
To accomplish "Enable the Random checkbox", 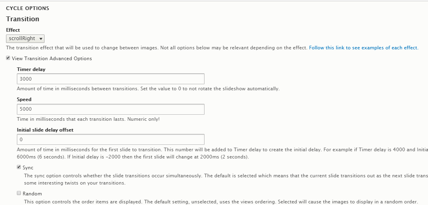I will point(19,193).
